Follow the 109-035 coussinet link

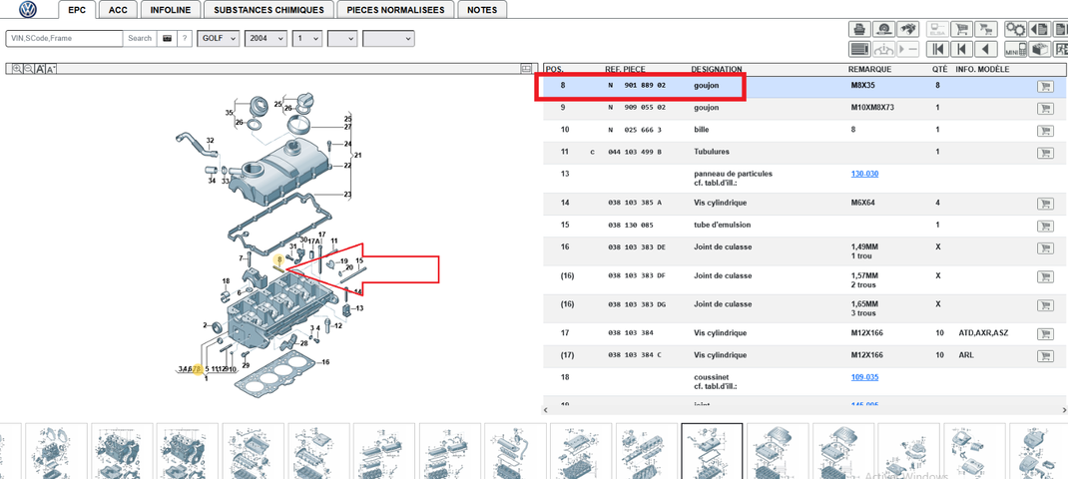(x=864, y=377)
